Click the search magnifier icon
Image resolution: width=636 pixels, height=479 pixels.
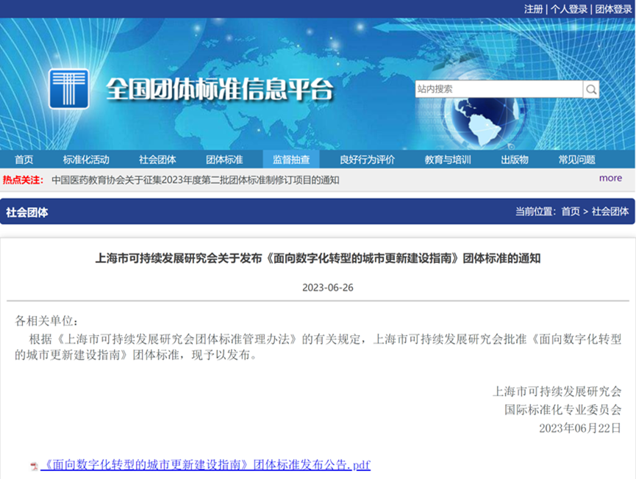591,90
